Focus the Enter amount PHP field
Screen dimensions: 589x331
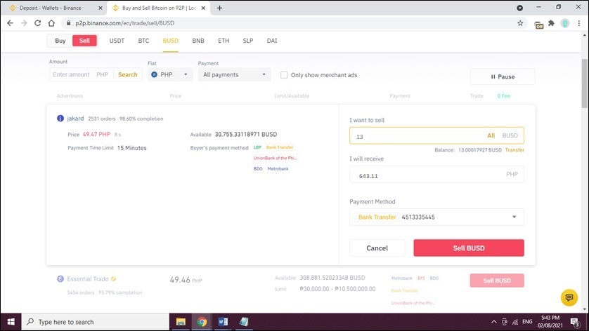[81, 74]
